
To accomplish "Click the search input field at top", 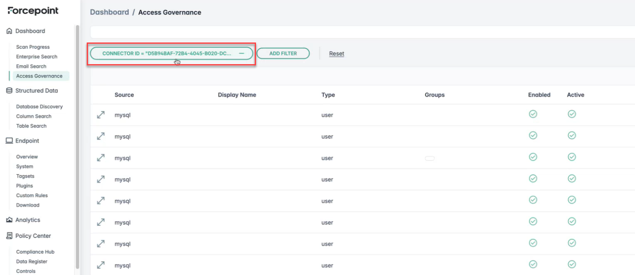I will (362, 32).
